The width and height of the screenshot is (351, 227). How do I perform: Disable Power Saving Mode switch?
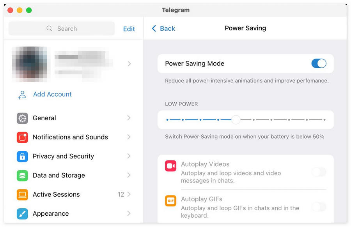click(x=319, y=63)
